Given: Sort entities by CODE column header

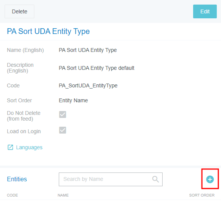Looking at the screenshot, I should pyautogui.click(x=12, y=195).
